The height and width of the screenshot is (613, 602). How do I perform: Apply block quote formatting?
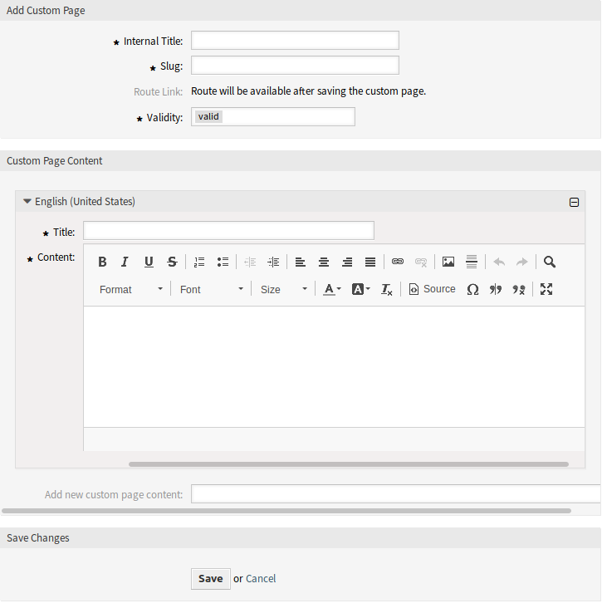click(496, 289)
